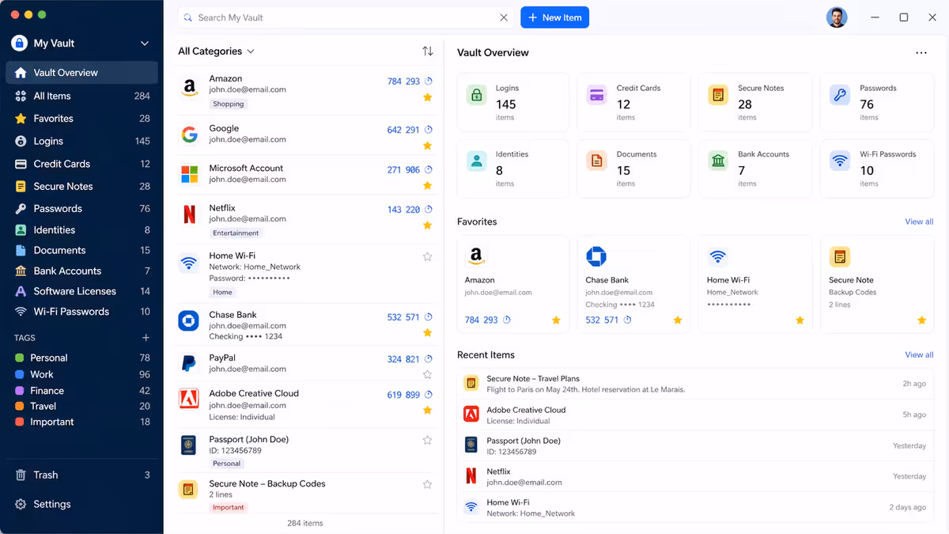
Task: Click the Bank Accounts building icon in overview
Action: tap(718, 161)
